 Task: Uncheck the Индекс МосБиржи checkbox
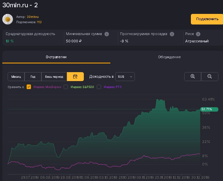pyautogui.click(x=29, y=87)
